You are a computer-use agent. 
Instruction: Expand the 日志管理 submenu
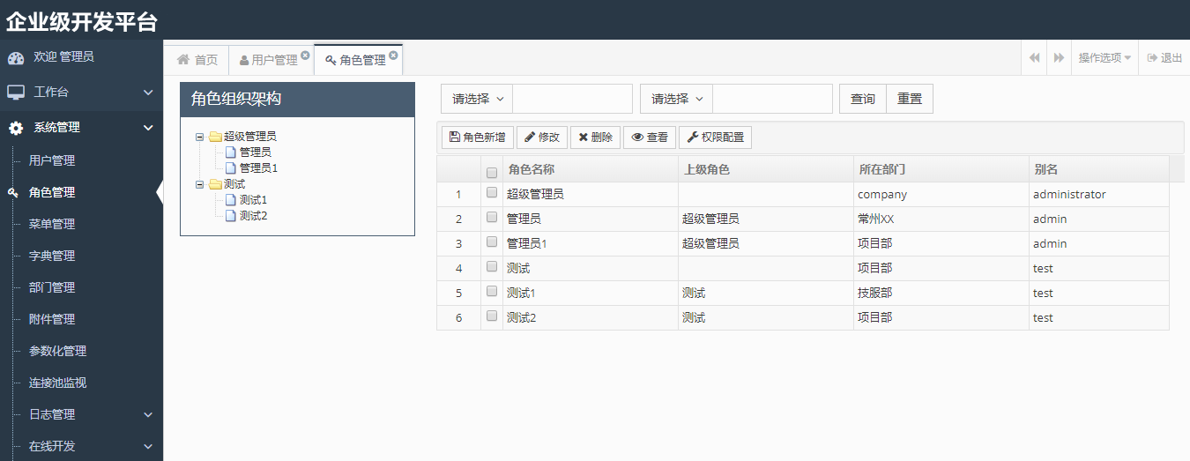[x=81, y=414]
